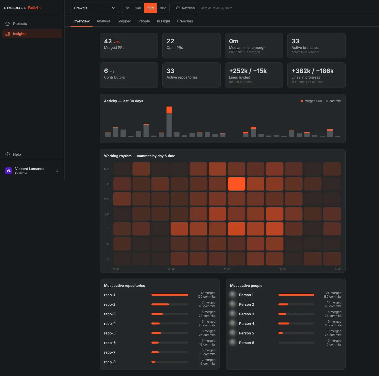
Task: Expand the Vincent Lamanna account switcher
Action: [57, 171]
